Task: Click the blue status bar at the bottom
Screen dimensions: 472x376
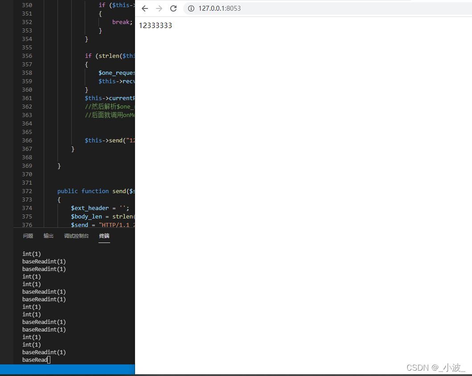Action: [67, 369]
